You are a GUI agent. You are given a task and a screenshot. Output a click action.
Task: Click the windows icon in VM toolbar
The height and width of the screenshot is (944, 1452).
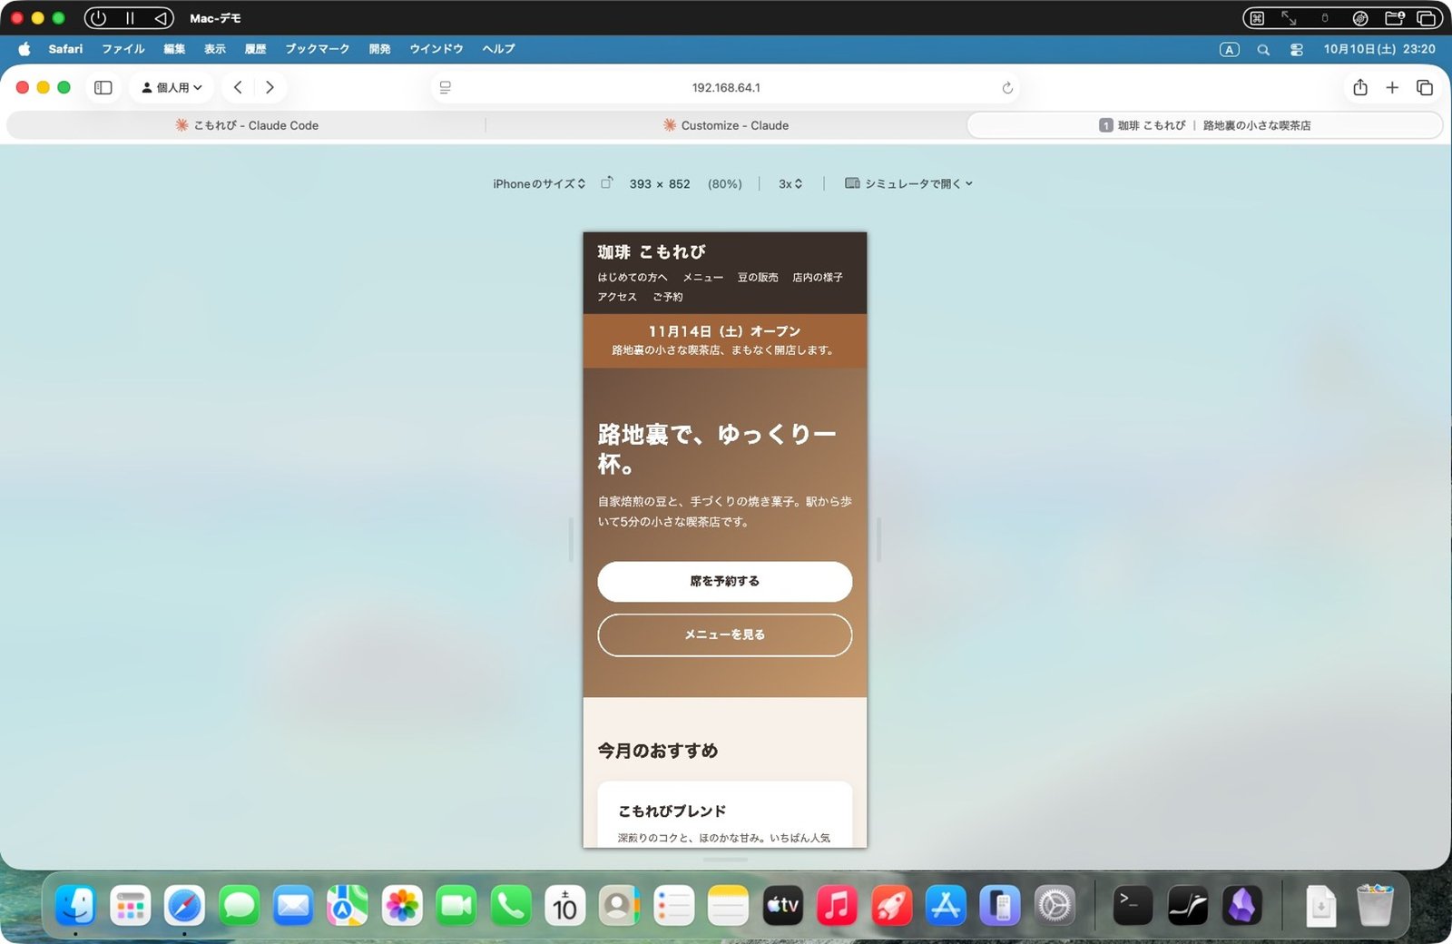tap(1427, 18)
